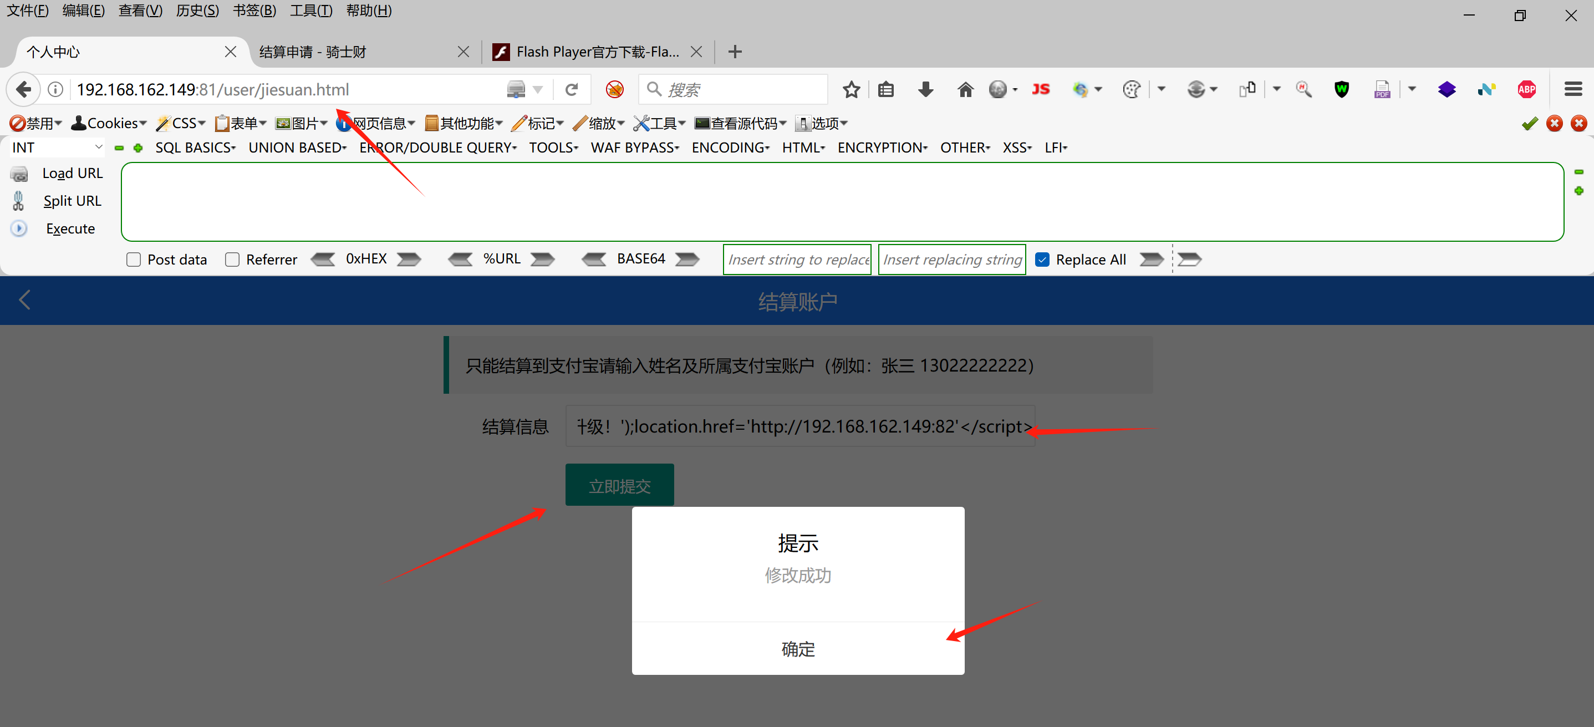Open the downloads arrow icon
The height and width of the screenshot is (727, 1594).
[x=925, y=90]
